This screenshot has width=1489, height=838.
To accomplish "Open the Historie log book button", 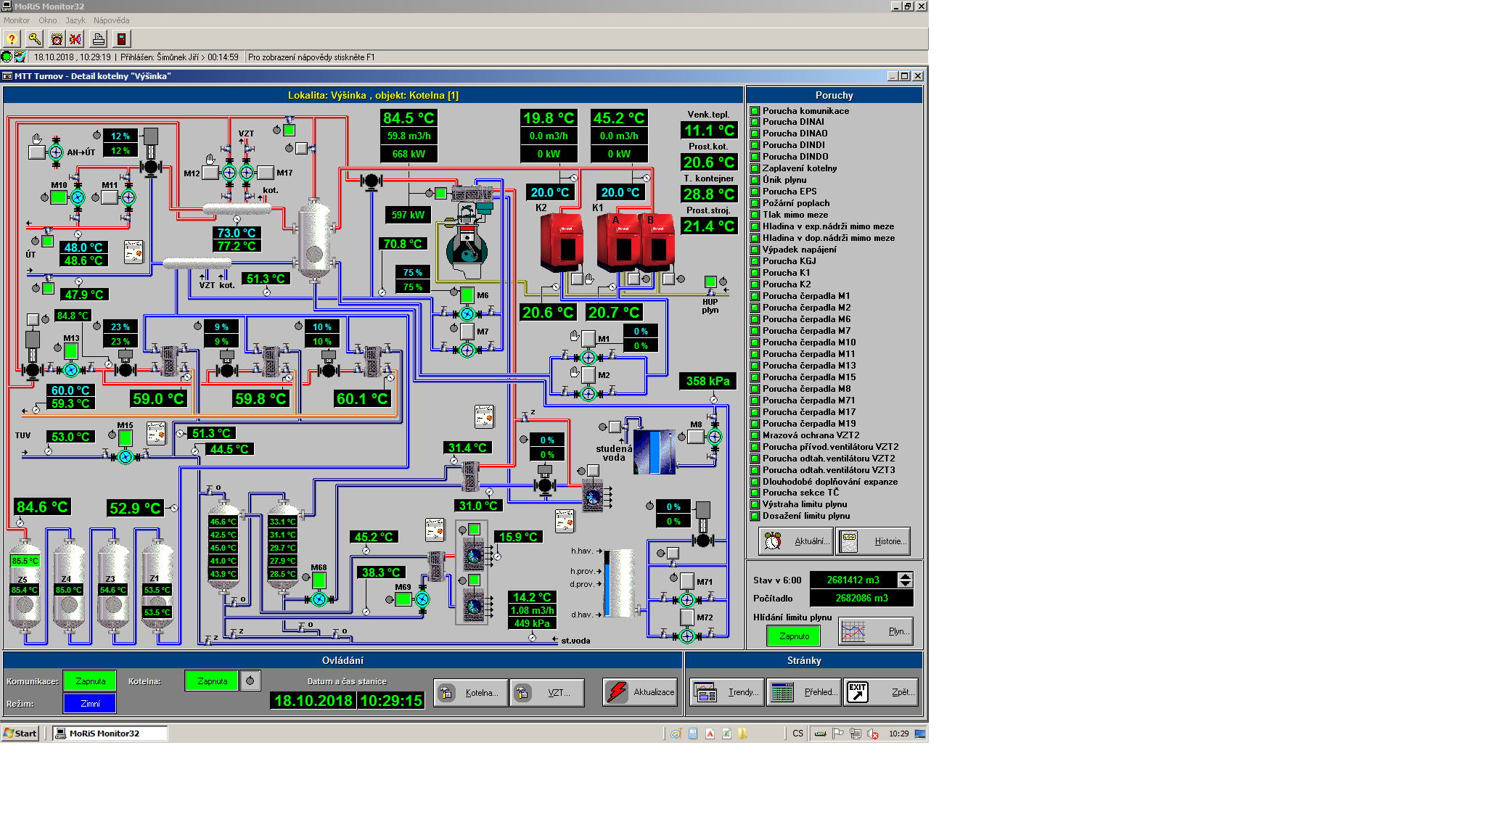I will pos(873,541).
